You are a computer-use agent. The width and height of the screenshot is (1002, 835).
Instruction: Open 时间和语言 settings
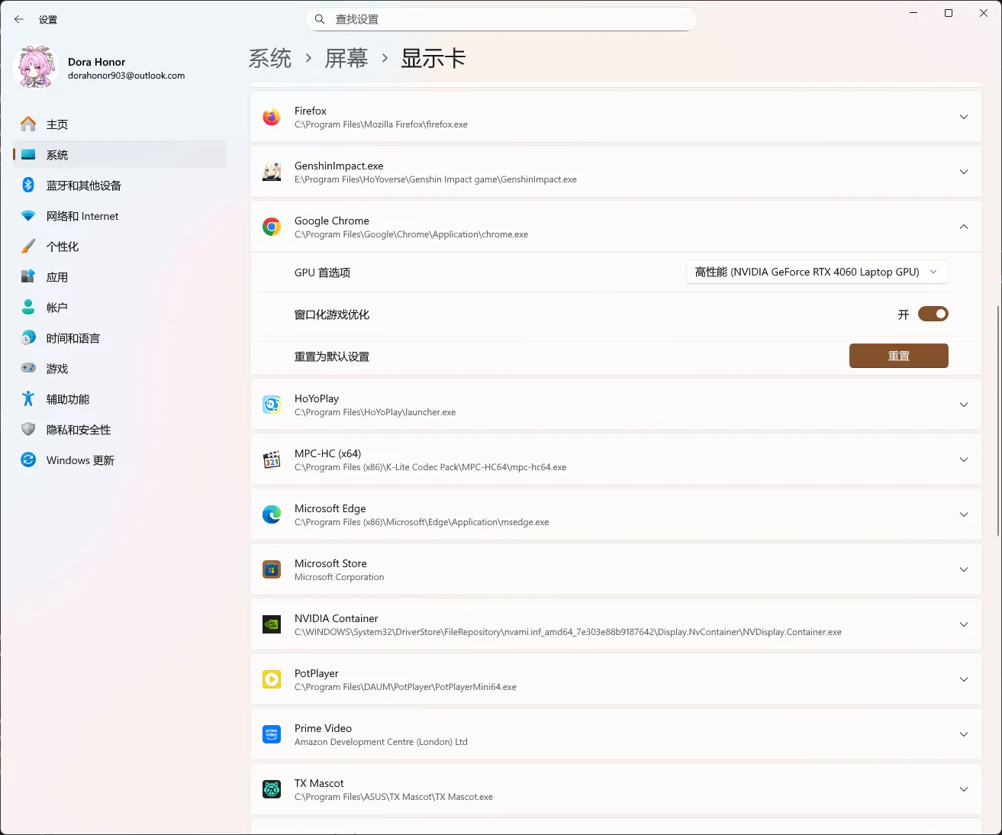coord(120,337)
